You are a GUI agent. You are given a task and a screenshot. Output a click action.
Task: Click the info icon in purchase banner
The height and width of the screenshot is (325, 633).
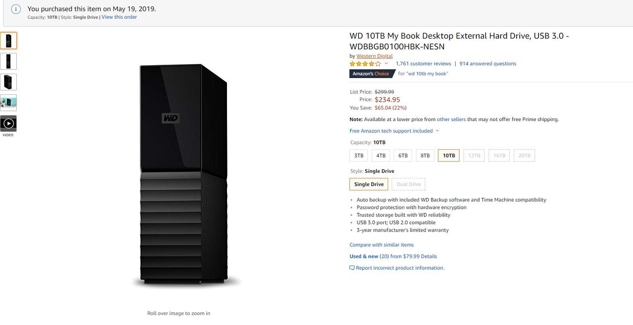[16, 9]
